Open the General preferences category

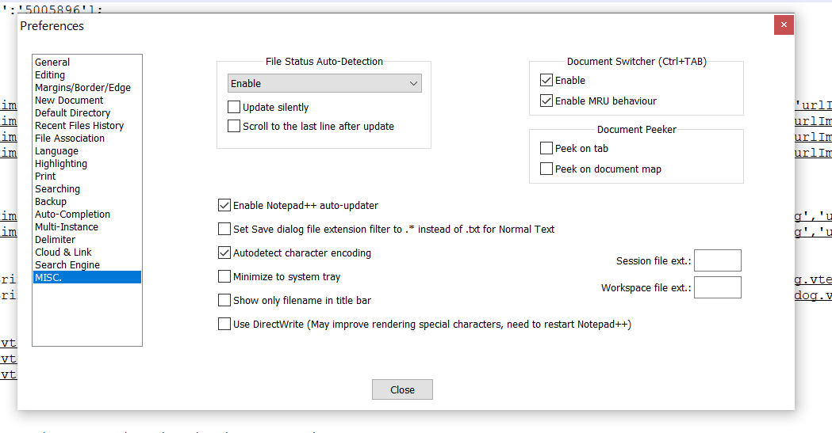click(x=87, y=62)
